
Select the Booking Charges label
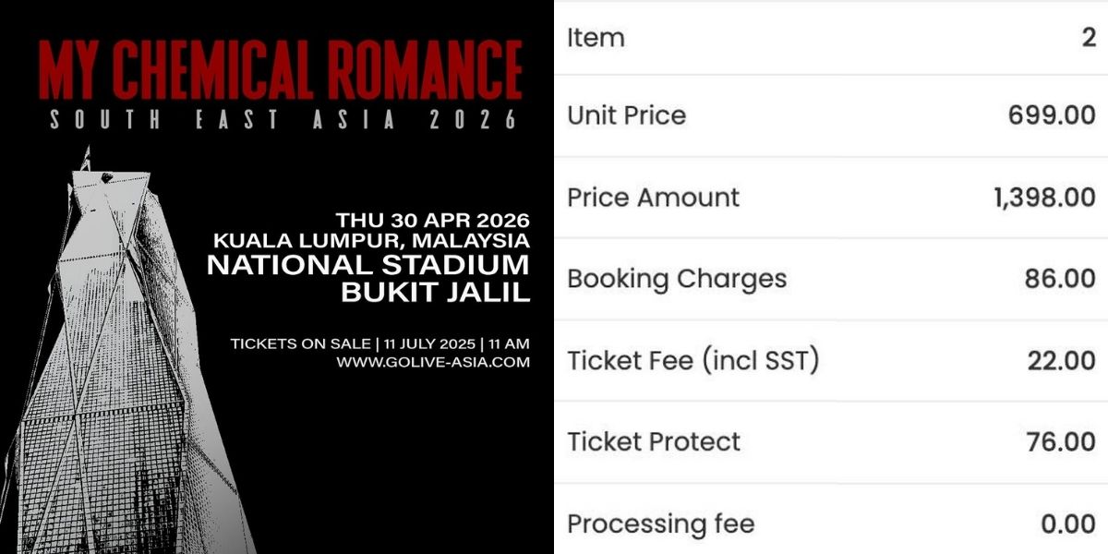click(x=677, y=279)
